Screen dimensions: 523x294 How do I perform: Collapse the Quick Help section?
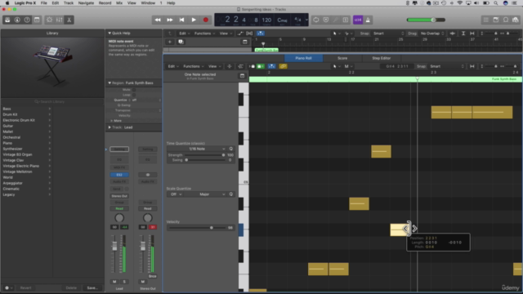(110, 33)
